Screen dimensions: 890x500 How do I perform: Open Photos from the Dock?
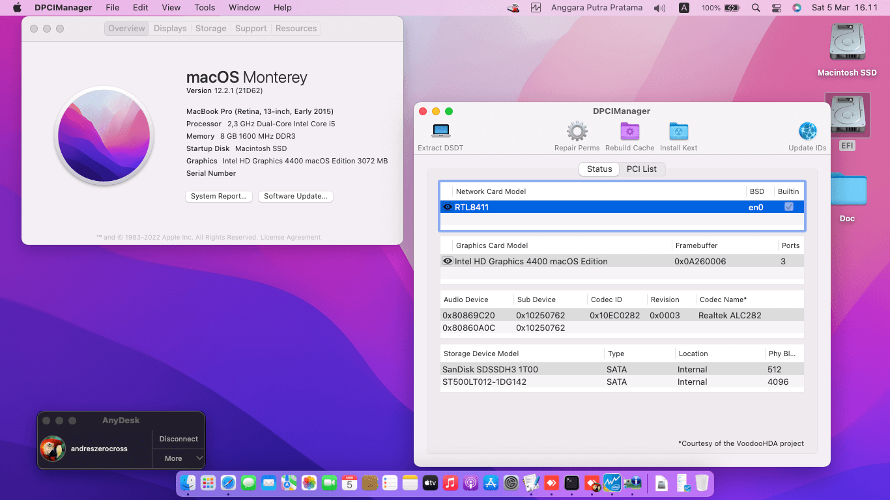pos(309,483)
